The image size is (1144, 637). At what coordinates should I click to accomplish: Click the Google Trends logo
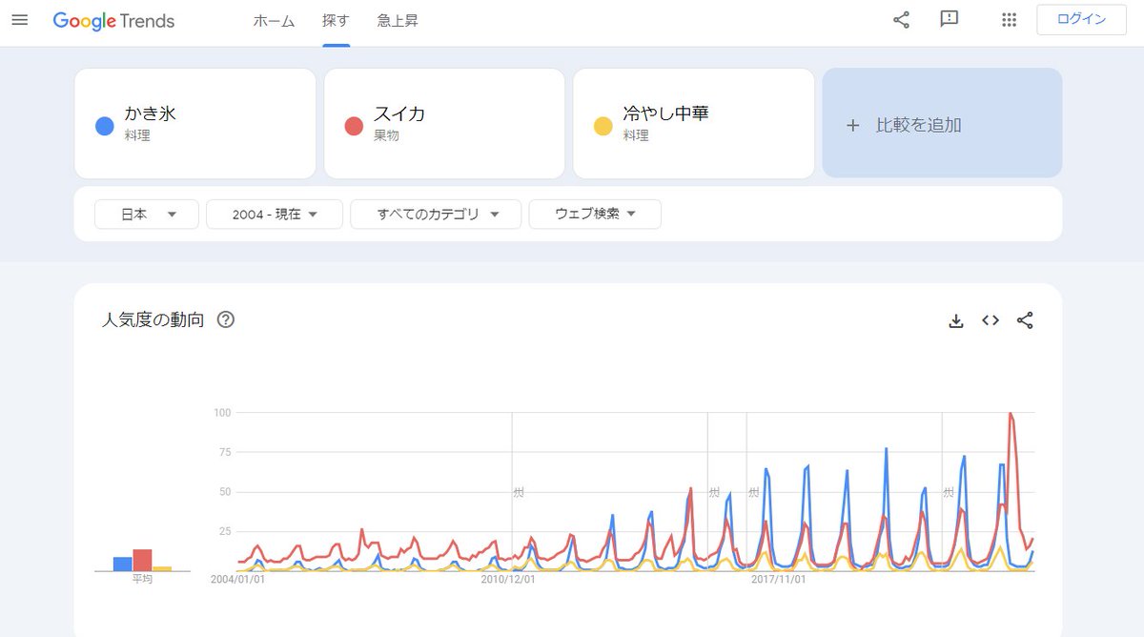[x=113, y=21]
